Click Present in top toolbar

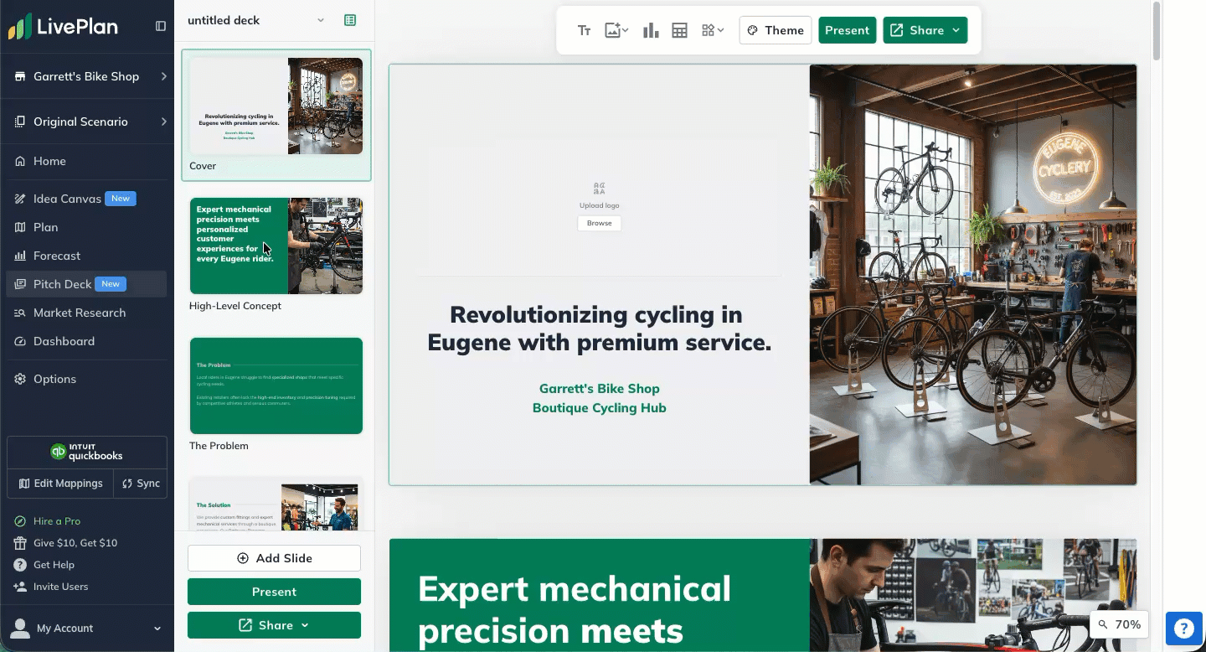pyautogui.click(x=847, y=30)
